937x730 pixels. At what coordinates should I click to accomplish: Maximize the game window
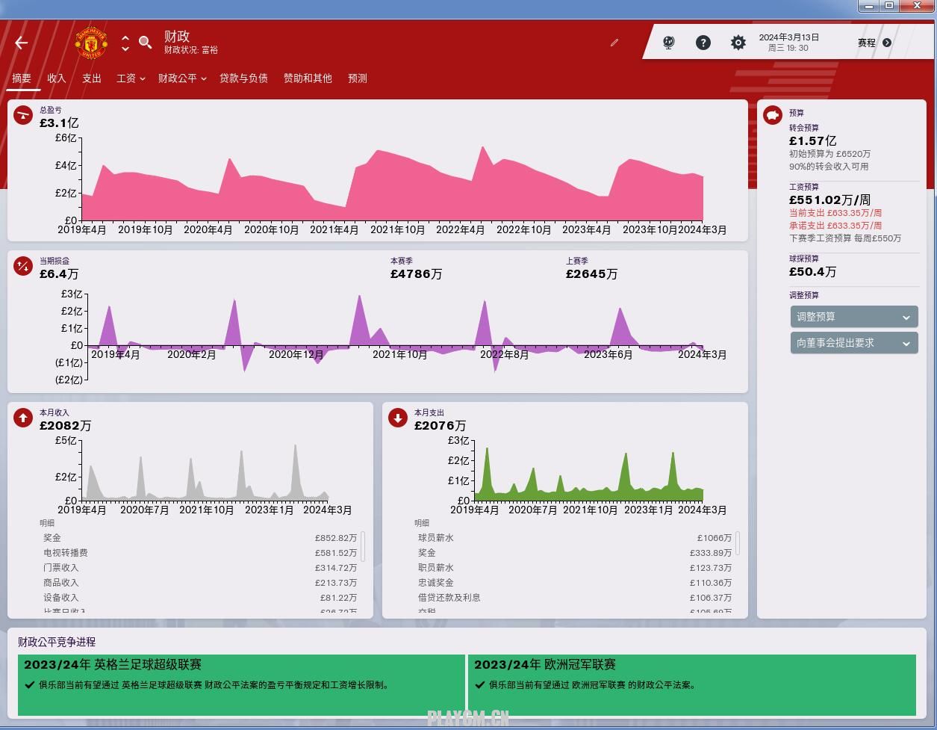pyautogui.click(x=889, y=6)
